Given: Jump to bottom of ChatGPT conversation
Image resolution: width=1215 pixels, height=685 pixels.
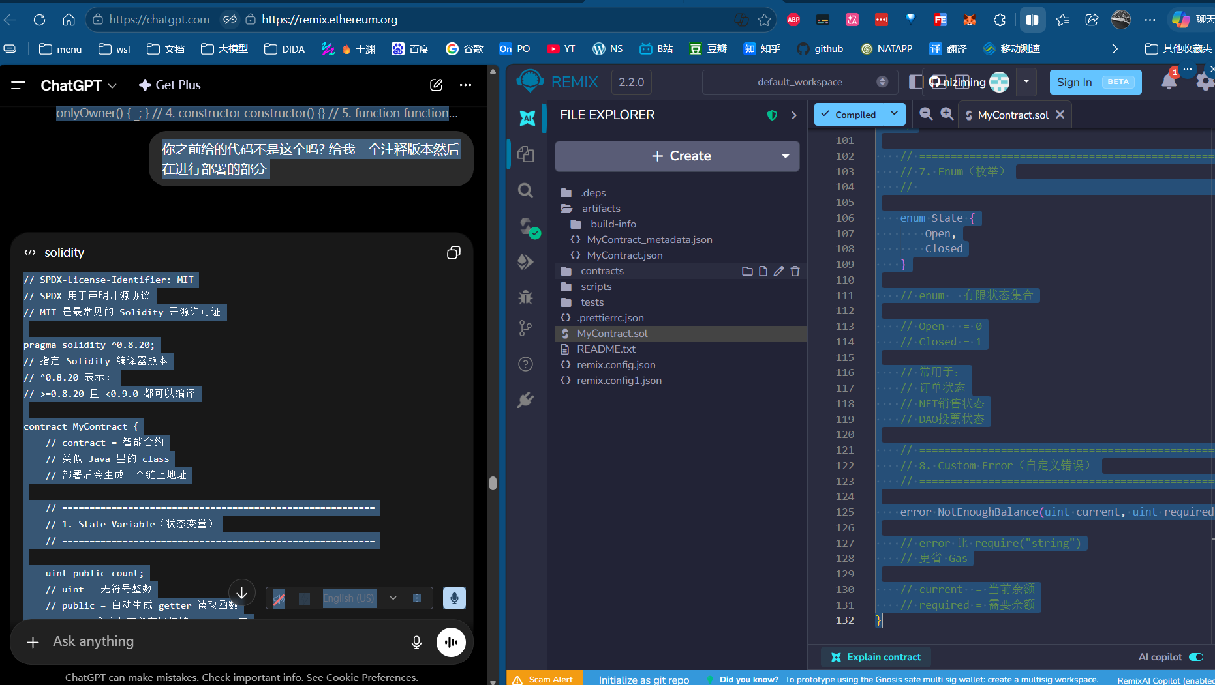Looking at the screenshot, I should point(241,592).
